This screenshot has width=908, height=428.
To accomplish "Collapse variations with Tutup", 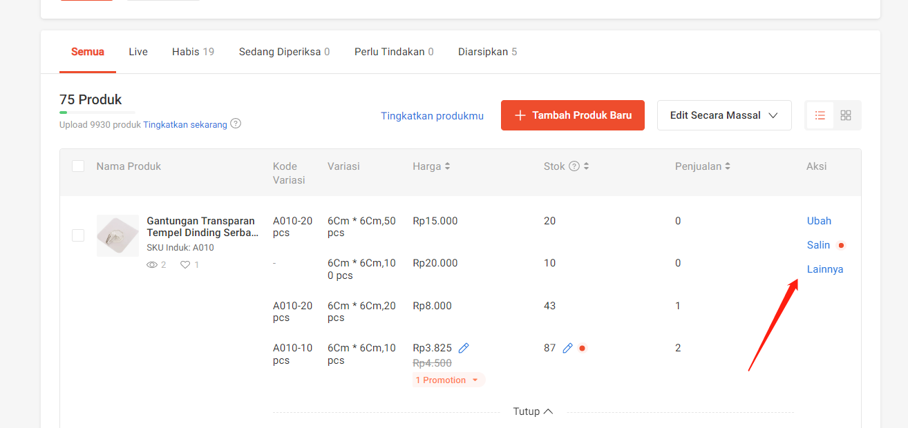I will point(533,411).
